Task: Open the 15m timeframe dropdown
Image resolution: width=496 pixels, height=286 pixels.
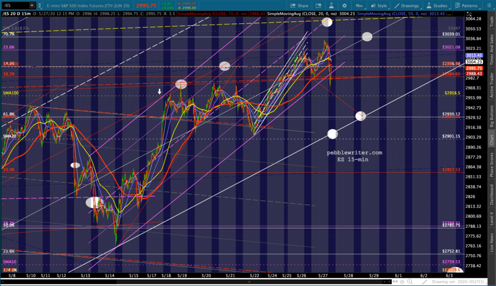Action: (359, 6)
